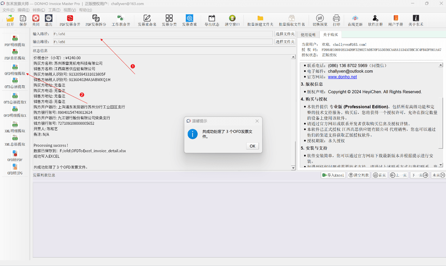Switch to the 关于购买 tab

pos(331,35)
